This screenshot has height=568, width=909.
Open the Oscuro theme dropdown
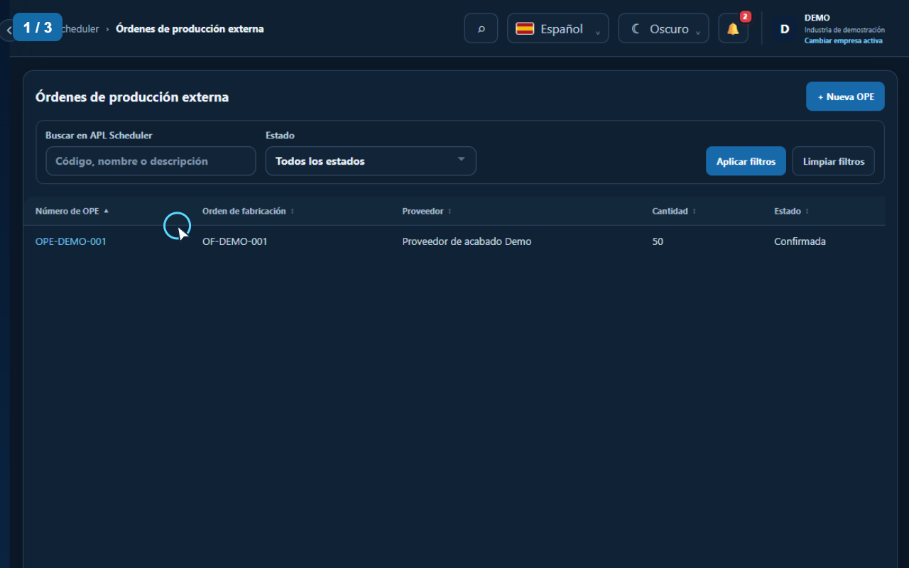coord(663,29)
